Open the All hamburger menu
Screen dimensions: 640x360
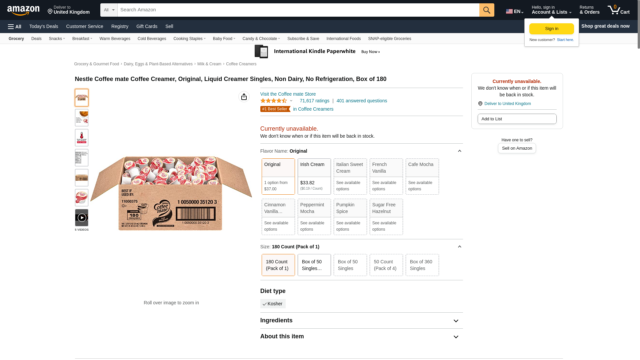(15, 26)
